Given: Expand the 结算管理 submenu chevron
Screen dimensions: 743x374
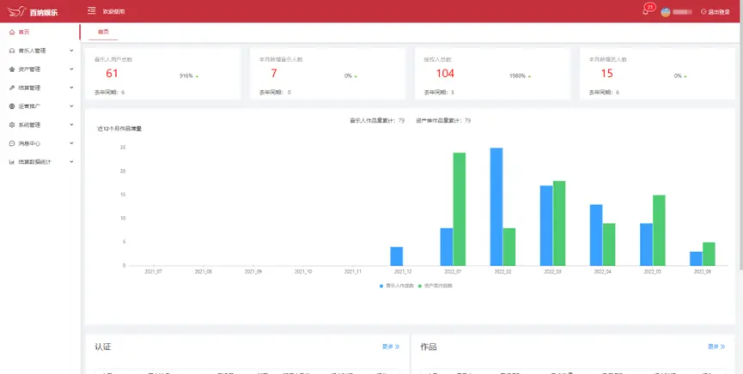Looking at the screenshot, I should click(x=71, y=87).
